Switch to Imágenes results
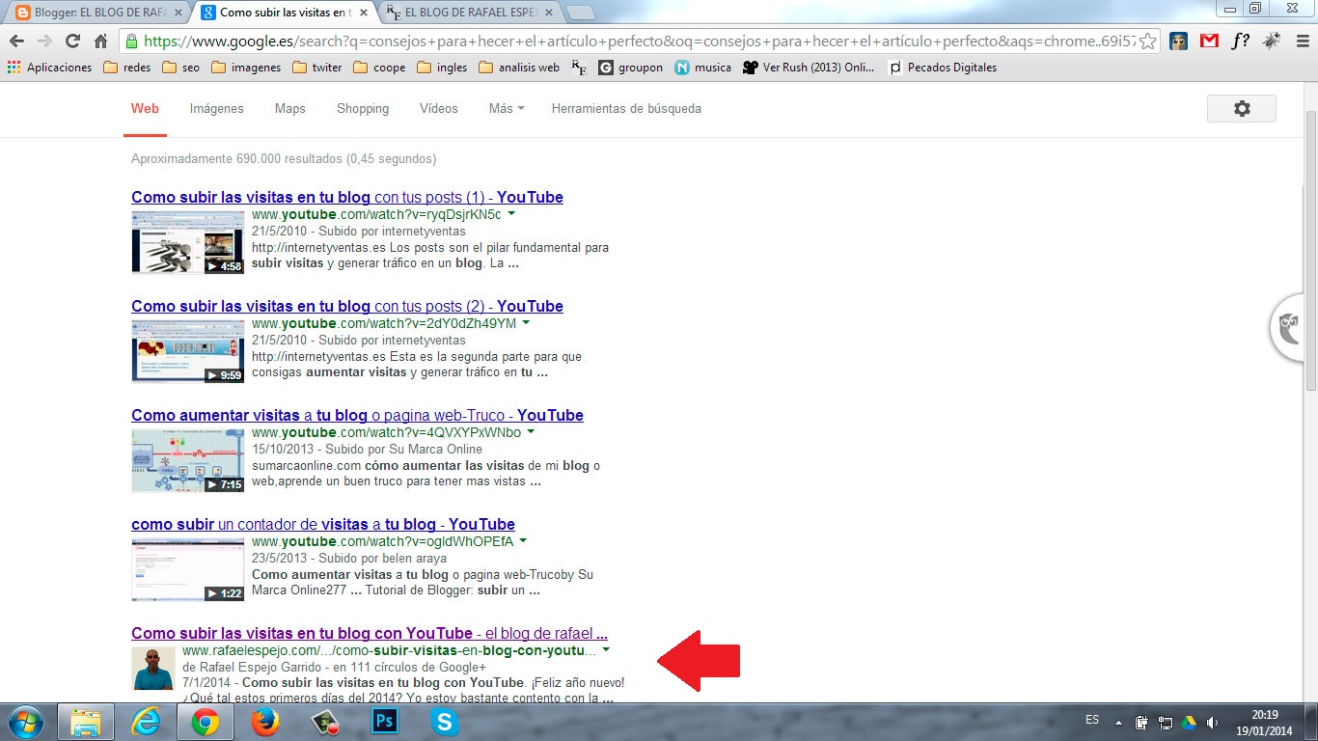The width and height of the screenshot is (1318, 741). point(217,109)
